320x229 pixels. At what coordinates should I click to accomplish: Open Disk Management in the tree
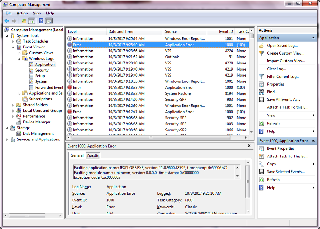(x=38, y=133)
